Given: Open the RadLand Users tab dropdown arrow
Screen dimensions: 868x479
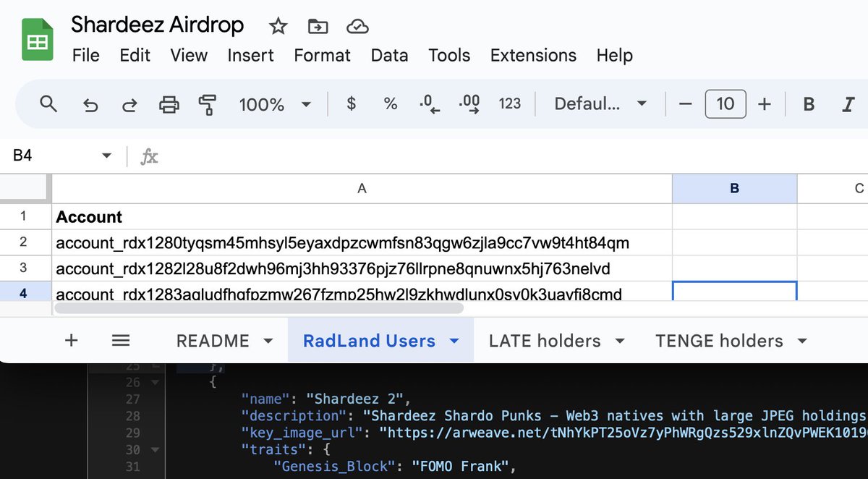Looking at the screenshot, I should (x=454, y=341).
